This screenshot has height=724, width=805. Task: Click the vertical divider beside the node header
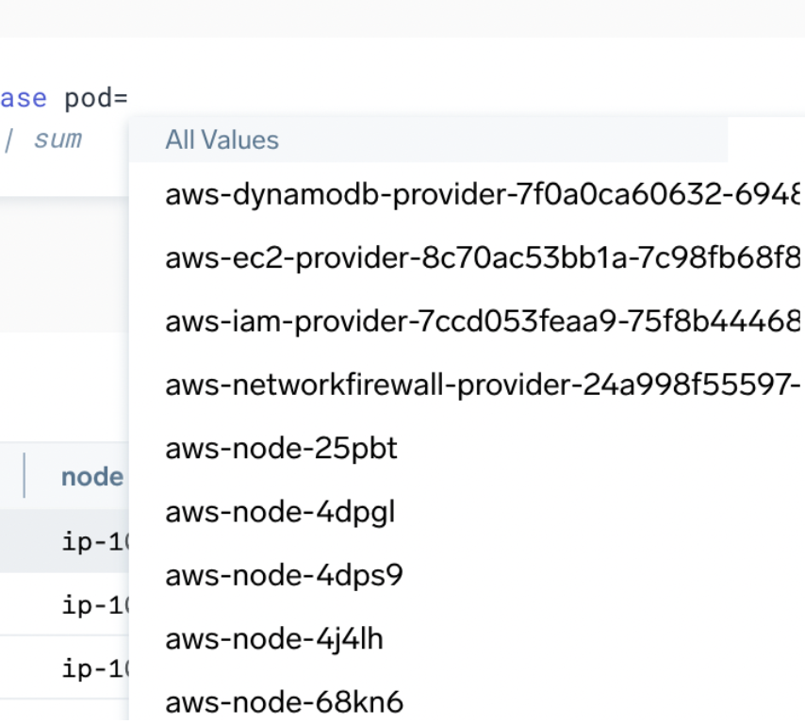[25, 476]
